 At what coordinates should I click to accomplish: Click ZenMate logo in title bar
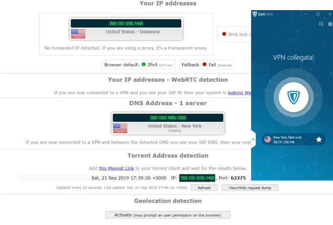263,14
